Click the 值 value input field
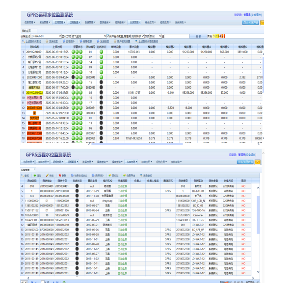Viewport: 290px width, 285px height. pos(177,36)
